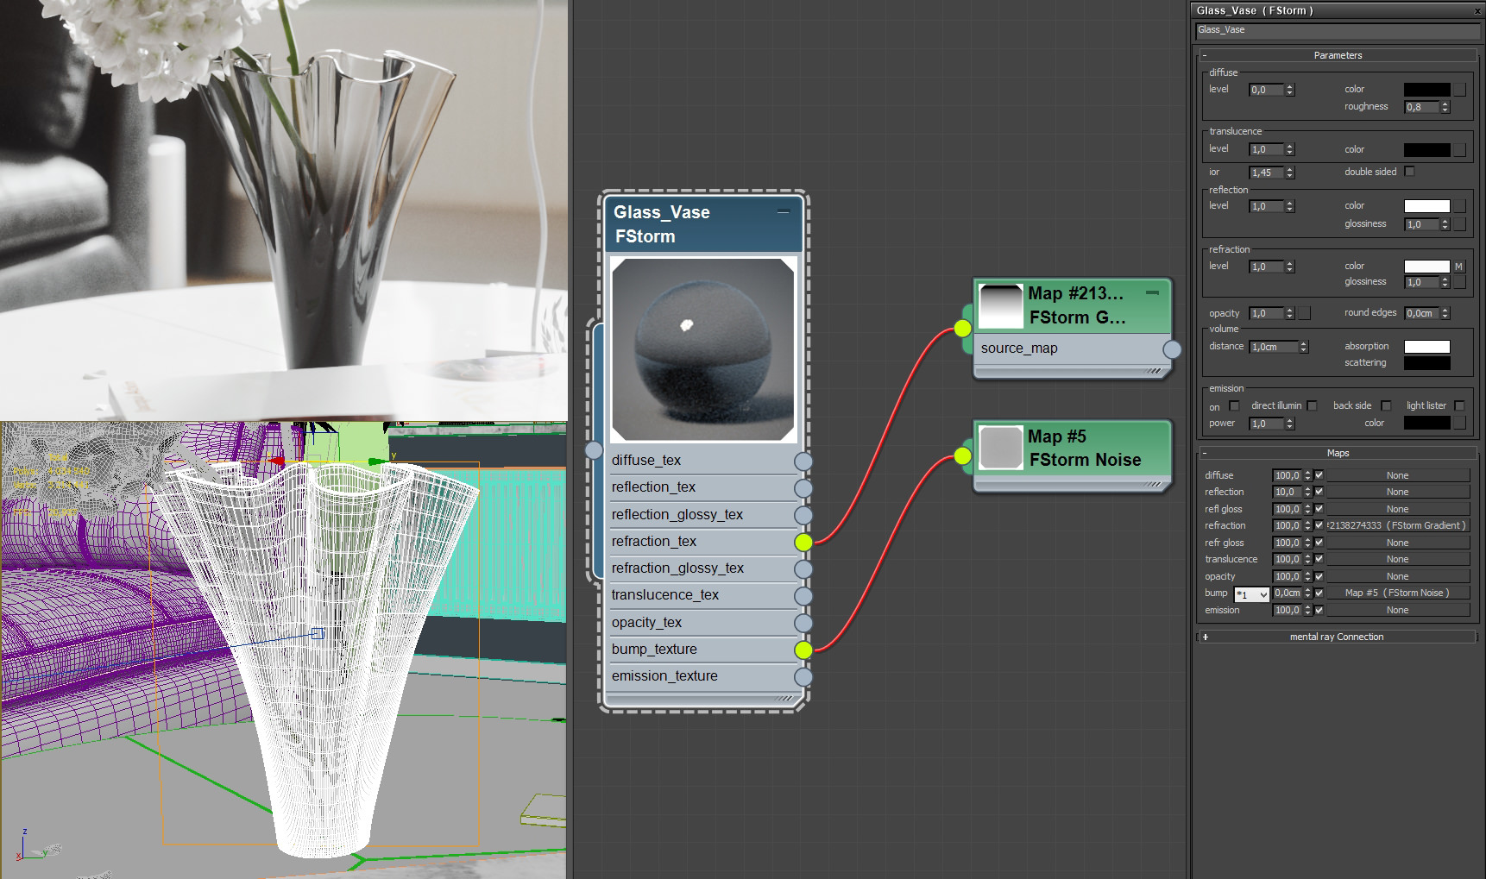The width and height of the screenshot is (1486, 879).
Task: Click the source_map socket on Gradient node
Action: pyautogui.click(x=1172, y=349)
